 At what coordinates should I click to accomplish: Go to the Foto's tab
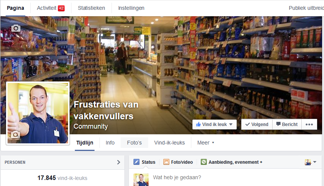[134, 143]
